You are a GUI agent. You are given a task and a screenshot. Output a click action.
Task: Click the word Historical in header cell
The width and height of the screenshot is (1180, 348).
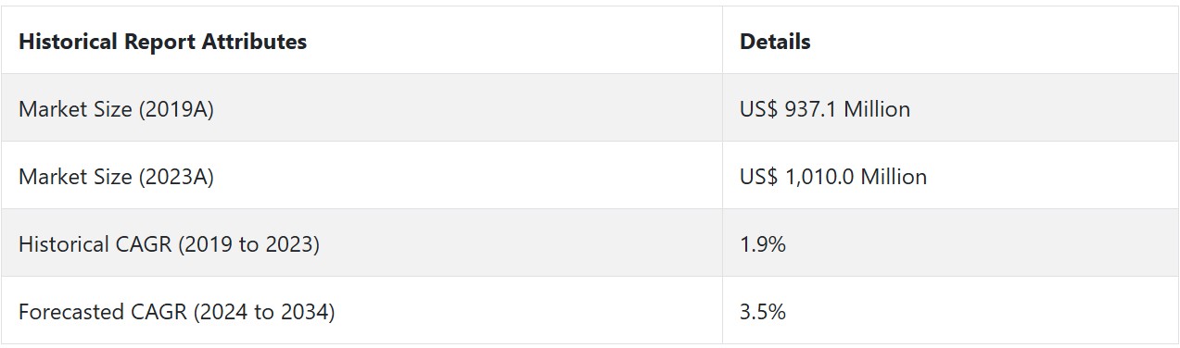click(67, 42)
